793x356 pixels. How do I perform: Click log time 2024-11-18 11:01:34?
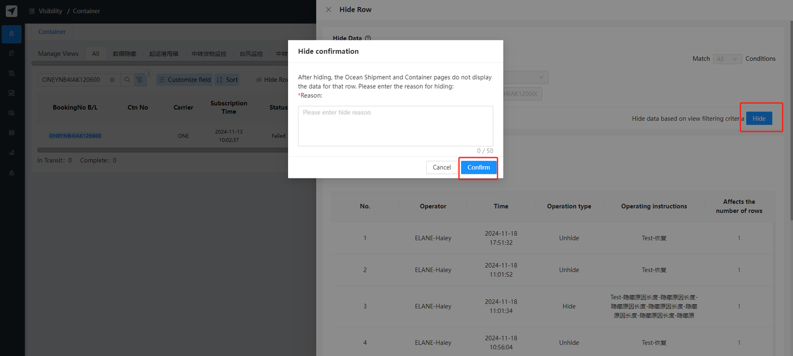[501, 306]
